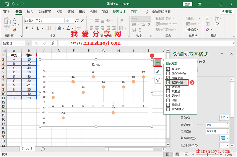Toggle the 趋势线 checkbox
This screenshot has height=157, width=237.
(x=168, y=105)
